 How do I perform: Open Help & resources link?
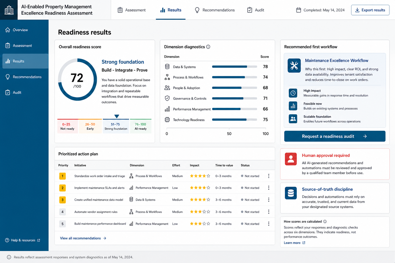click(x=23, y=240)
